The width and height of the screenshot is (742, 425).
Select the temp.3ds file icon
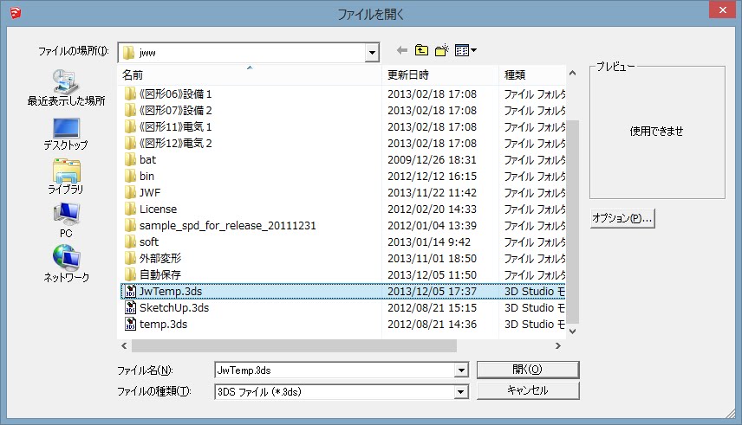tap(130, 325)
